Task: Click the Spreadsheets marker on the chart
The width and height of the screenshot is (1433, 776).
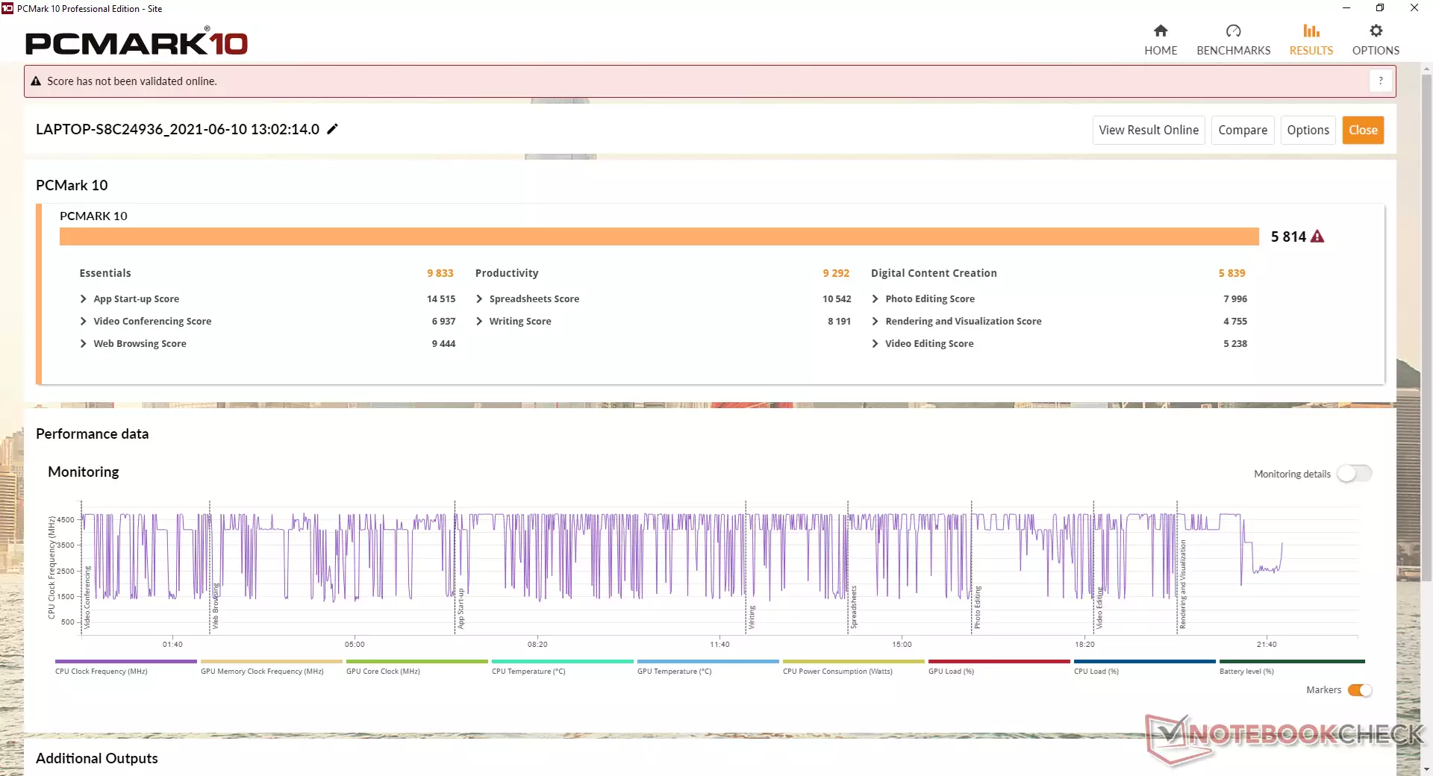Action: [854, 607]
